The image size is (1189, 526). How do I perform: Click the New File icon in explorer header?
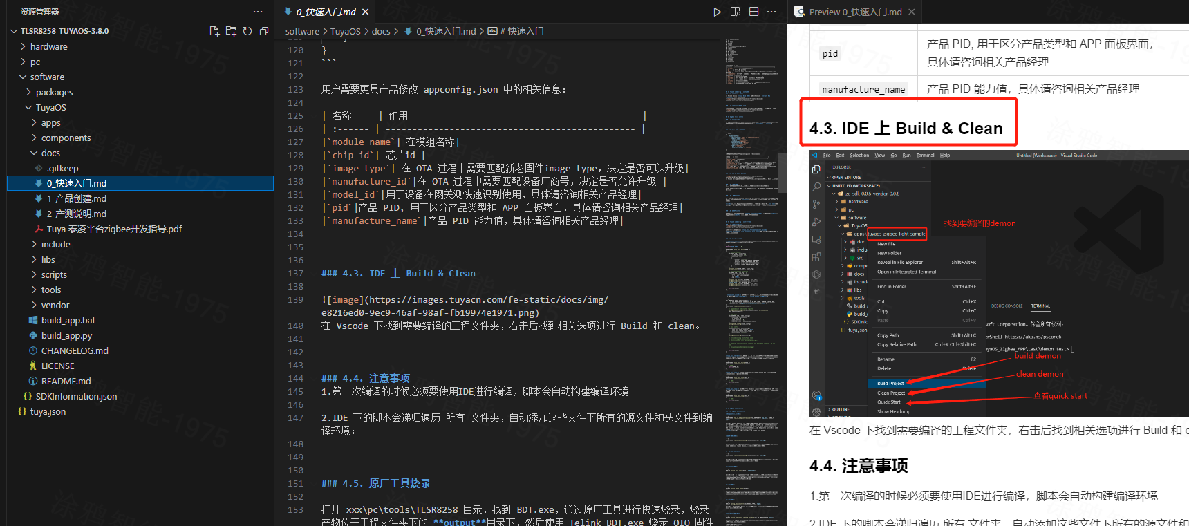coord(214,31)
